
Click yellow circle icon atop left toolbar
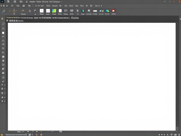[x=2, y=19]
